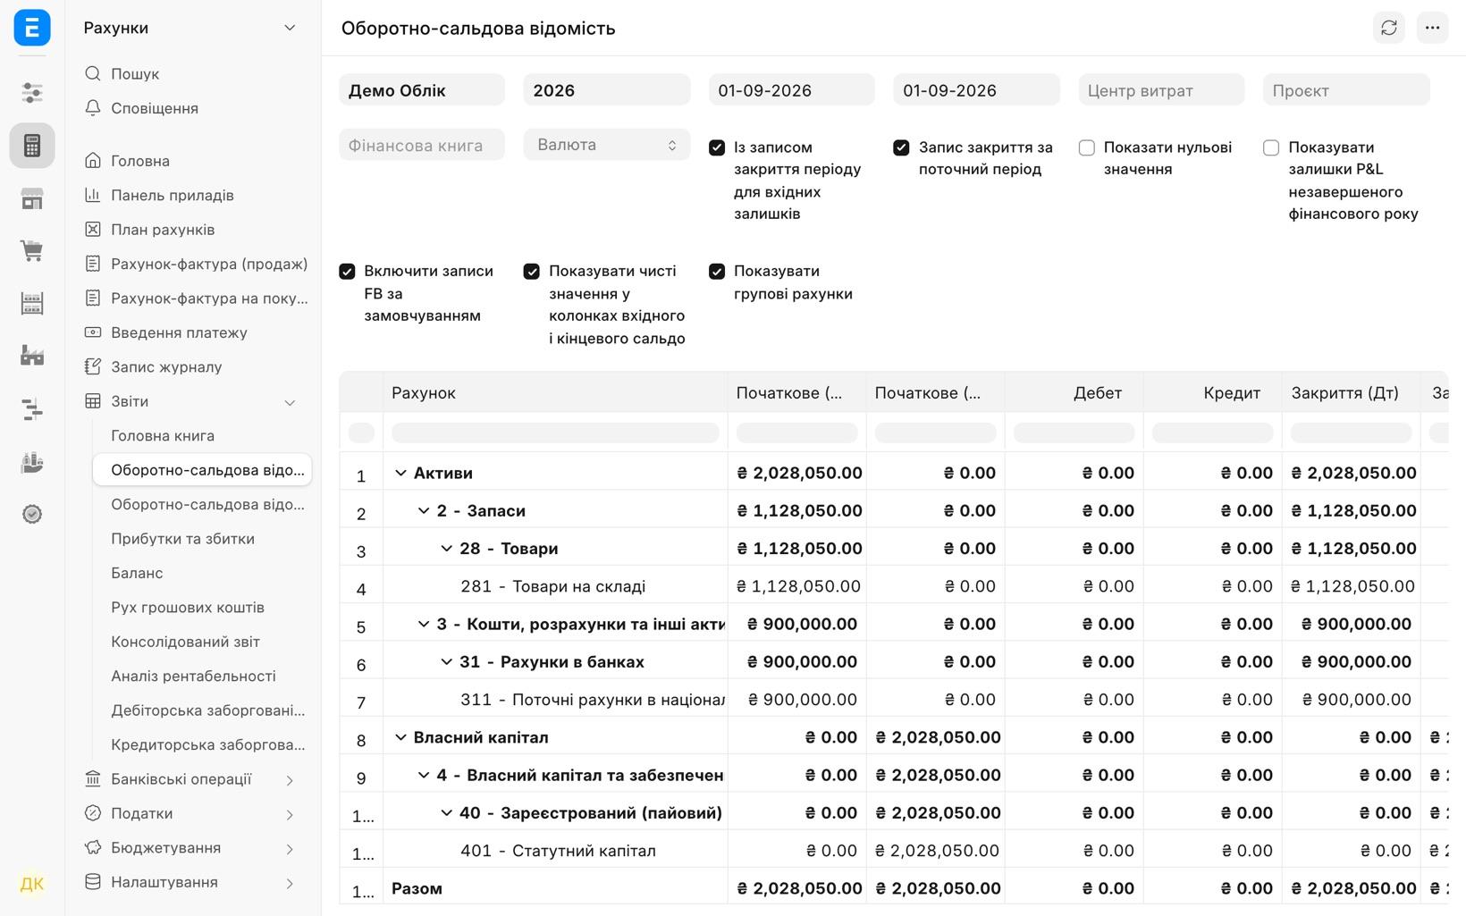Toggle Показувати чисті значення у колонках checkbox

[x=532, y=272]
